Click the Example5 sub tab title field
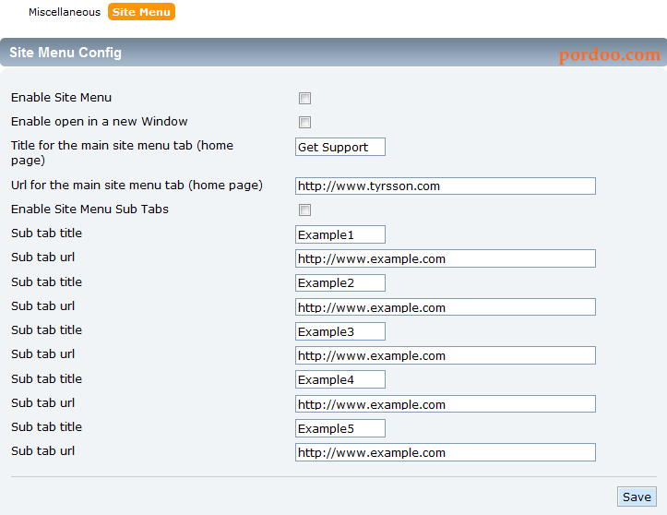Screen dimensions: 667x515 pos(340,428)
